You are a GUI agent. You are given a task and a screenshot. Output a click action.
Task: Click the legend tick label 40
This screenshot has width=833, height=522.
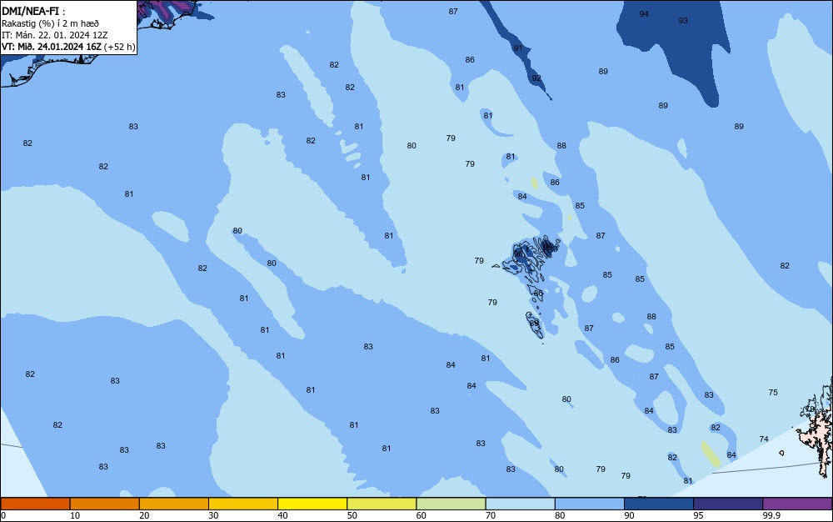pos(282,515)
